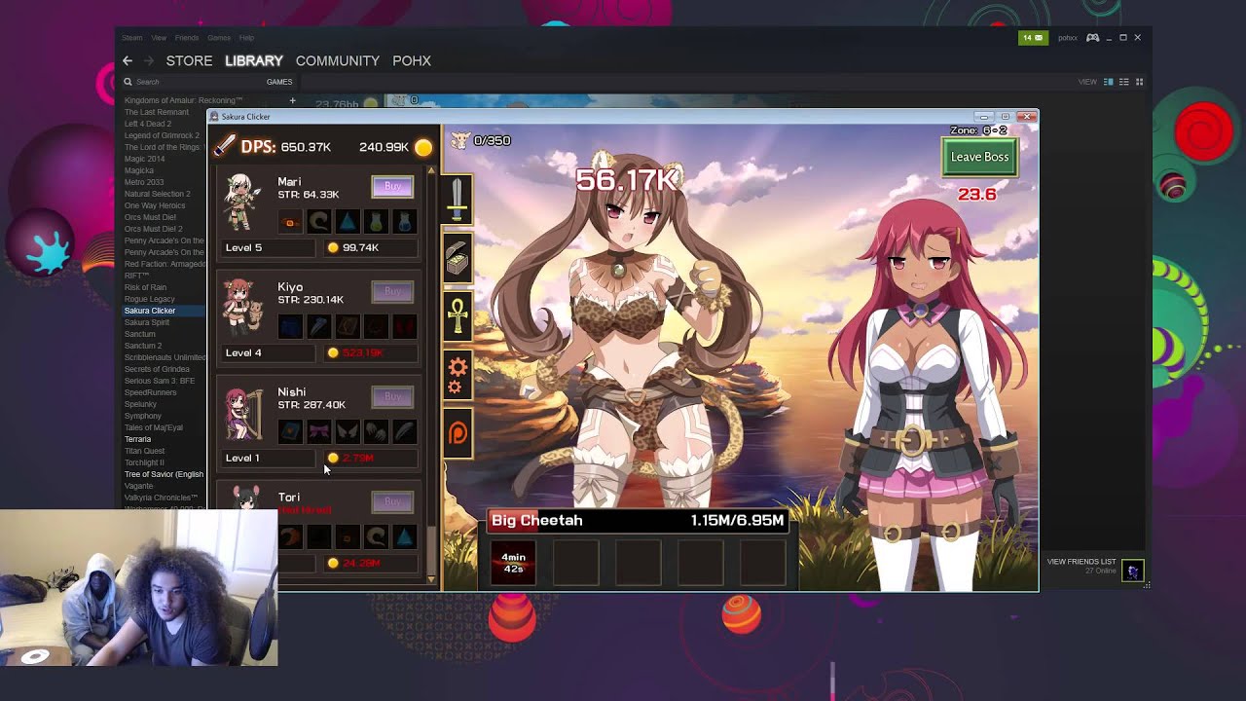The image size is (1246, 701).
Task: Select Risk of Rain in Steam games list
Action: tap(145, 287)
